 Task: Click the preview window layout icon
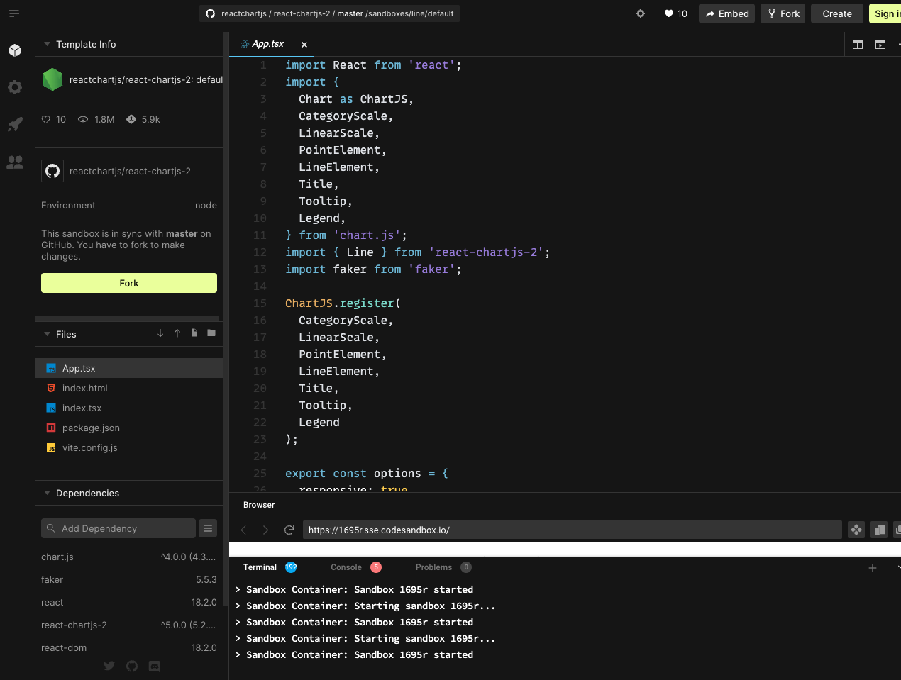pos(880,45)
